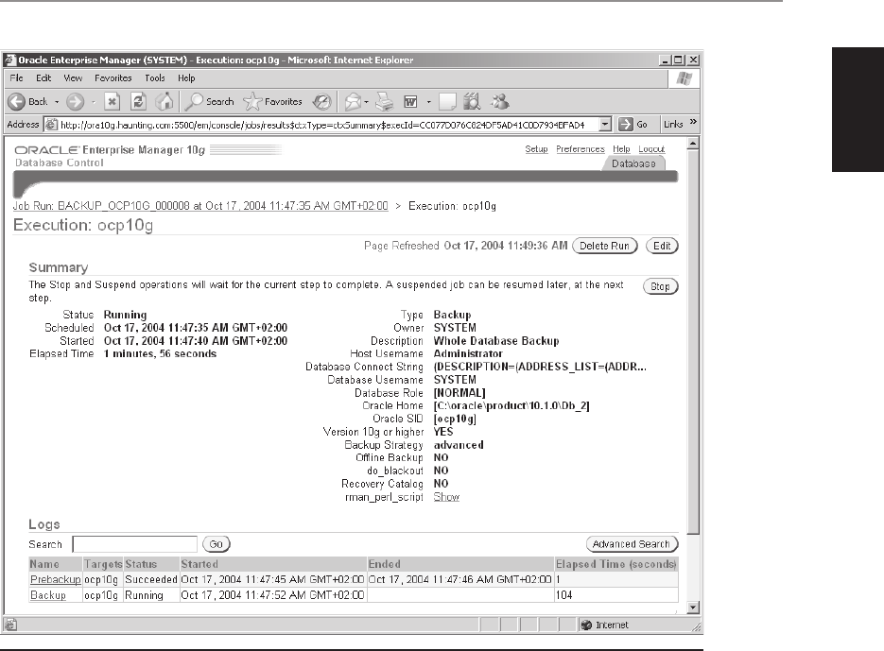The image size is (884, 651).
Task: Click the Edit button
Action: [x=662, y=246]
